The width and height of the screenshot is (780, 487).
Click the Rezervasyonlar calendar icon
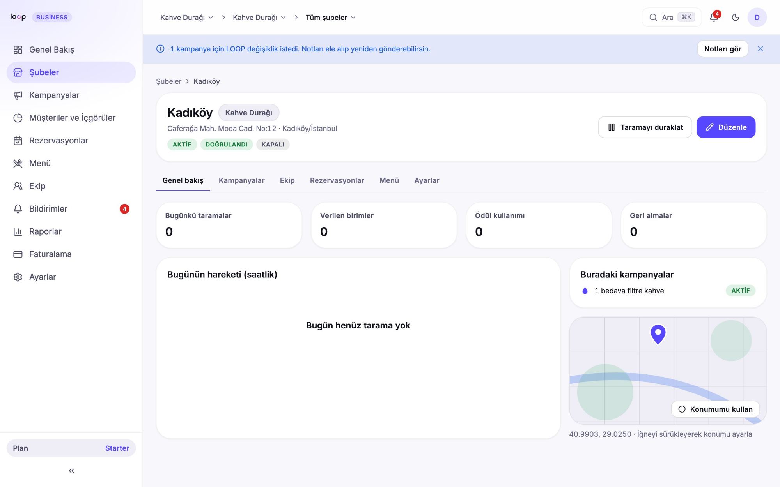click(18, 141)
